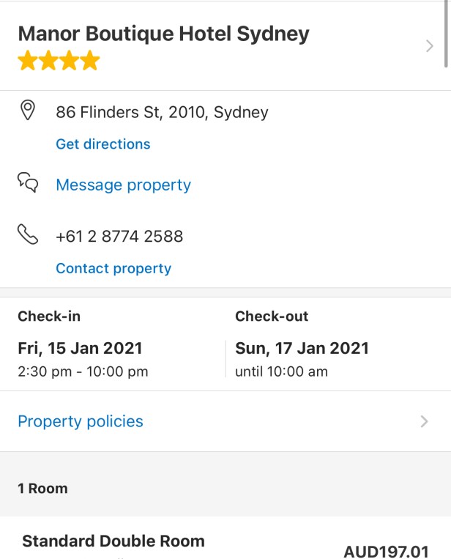Click check-in date Fri, 15 Jan 2021
The image size is (451, 559).
[x=80, y=348]
